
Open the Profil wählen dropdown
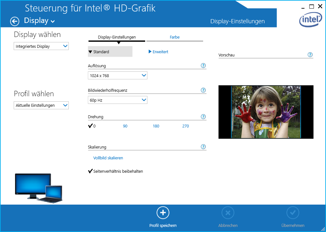[41, 105]
